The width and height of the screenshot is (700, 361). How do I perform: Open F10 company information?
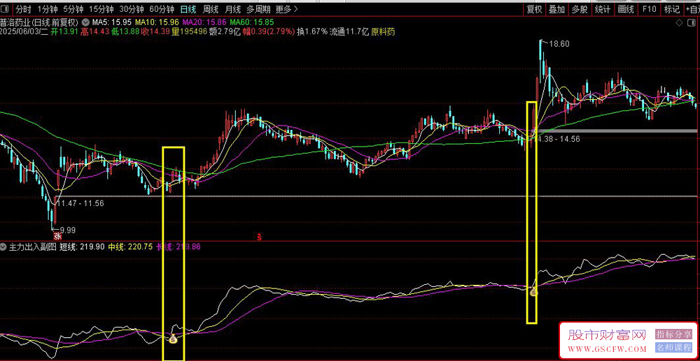(649, 9)
